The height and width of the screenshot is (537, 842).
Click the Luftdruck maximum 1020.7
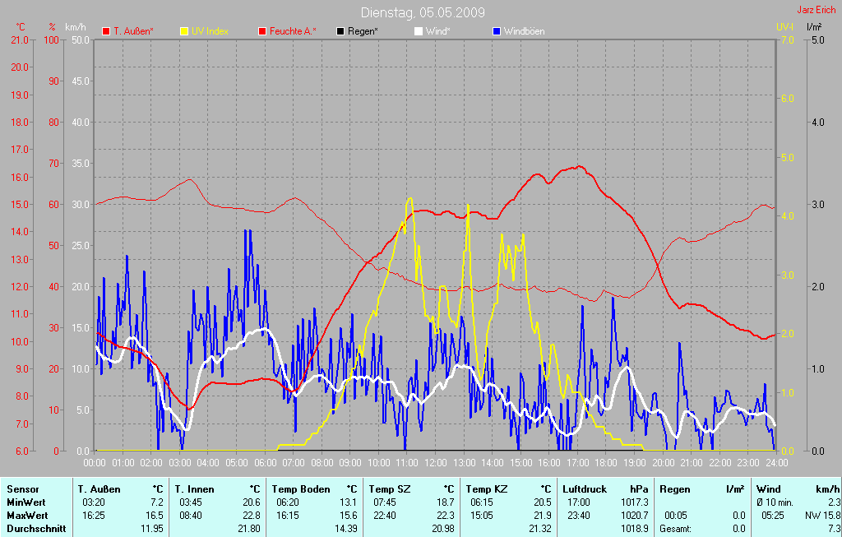635,516
